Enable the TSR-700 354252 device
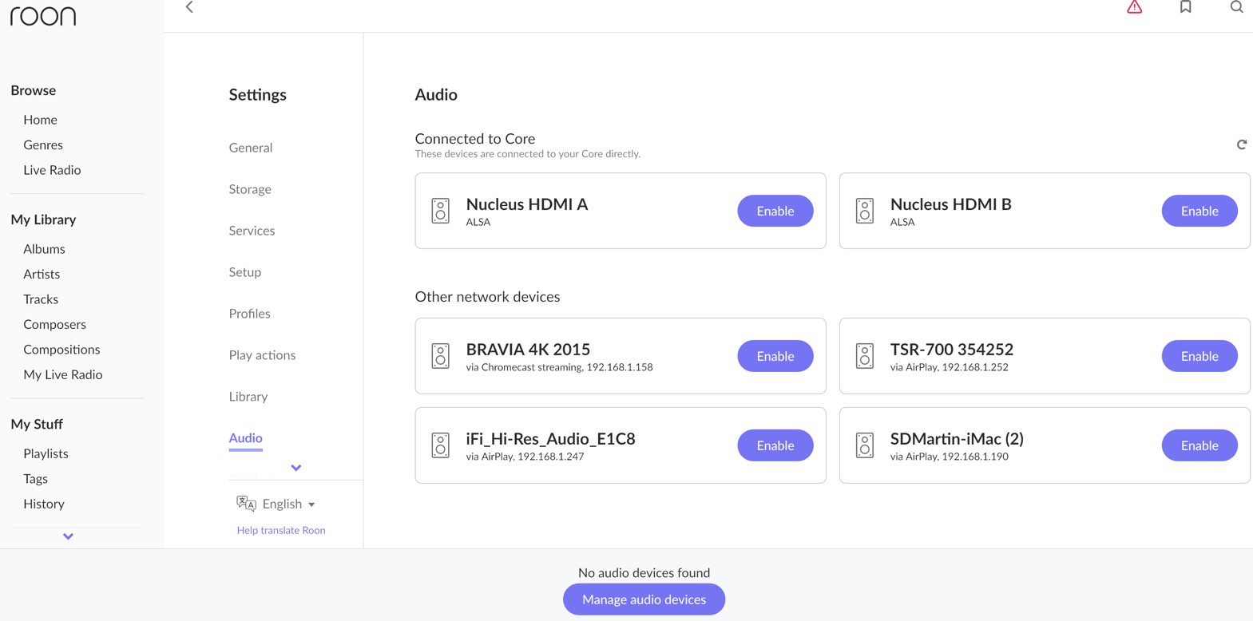This screenshot has width=1253, height=621. pos(1199,356)
